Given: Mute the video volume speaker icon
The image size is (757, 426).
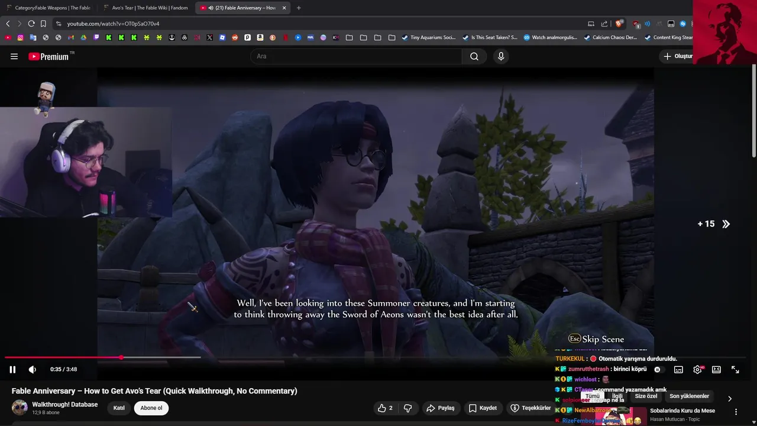Looking at the screenshot, I should pos(33,369).
